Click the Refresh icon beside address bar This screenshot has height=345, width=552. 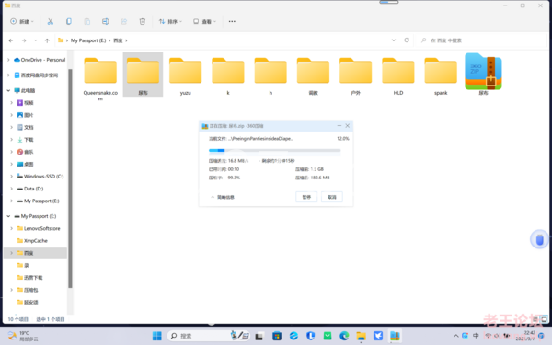coord(407,40)
